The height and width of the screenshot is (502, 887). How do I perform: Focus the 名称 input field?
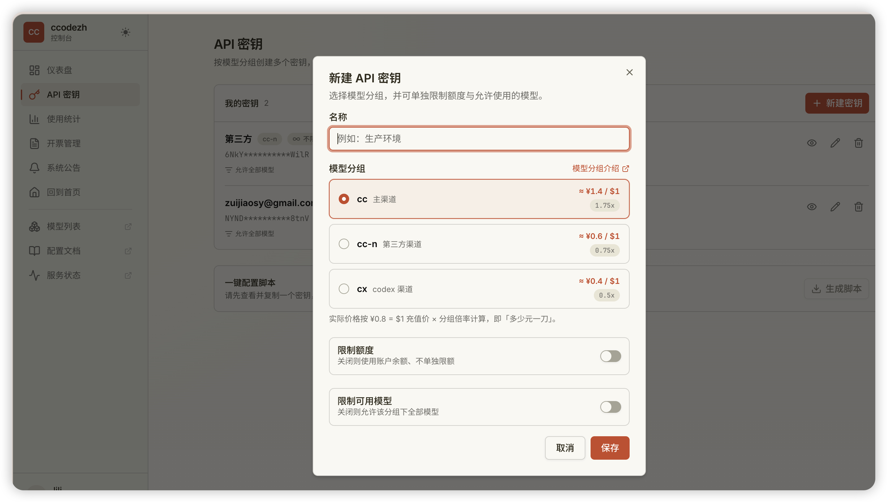(x=479, y=139)
